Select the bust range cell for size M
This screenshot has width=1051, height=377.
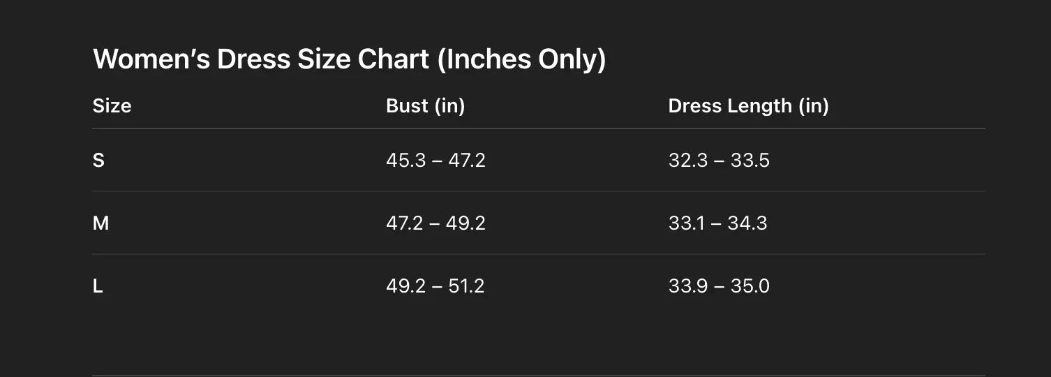[x=435, y=223]
